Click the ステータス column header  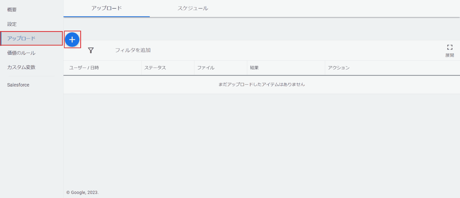coord(155,68)
